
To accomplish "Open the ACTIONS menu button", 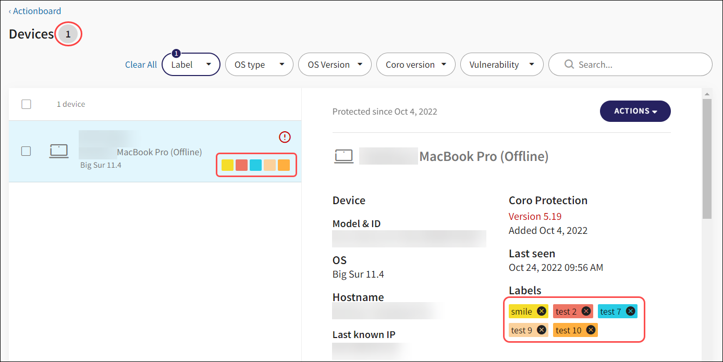I will [x=635, y=111].
